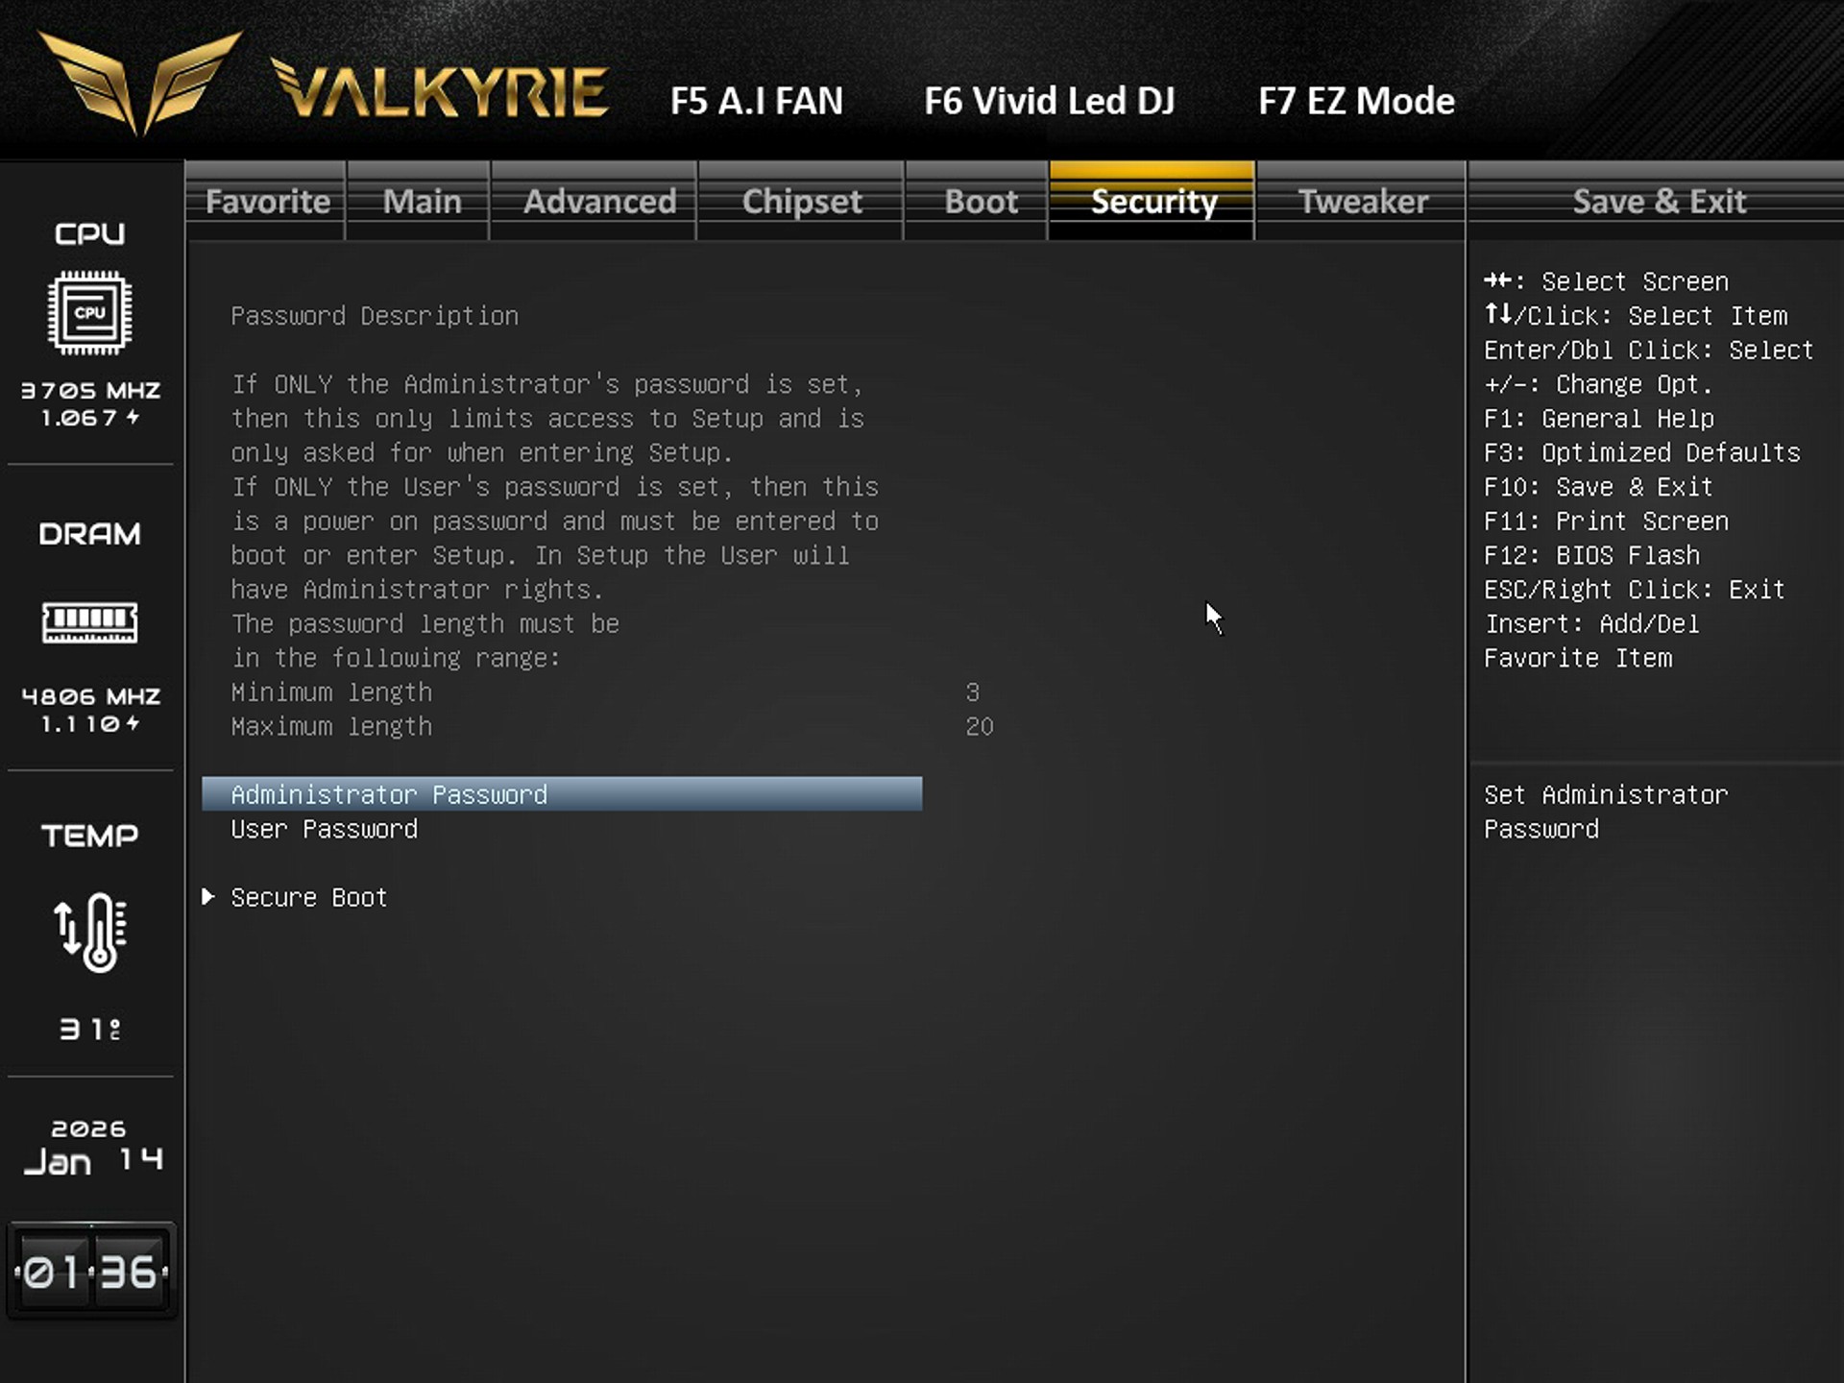This screenshot has height=1383, width=1844.
Task: Click the 01:36 flip clock display
Action: [91, 1273]
